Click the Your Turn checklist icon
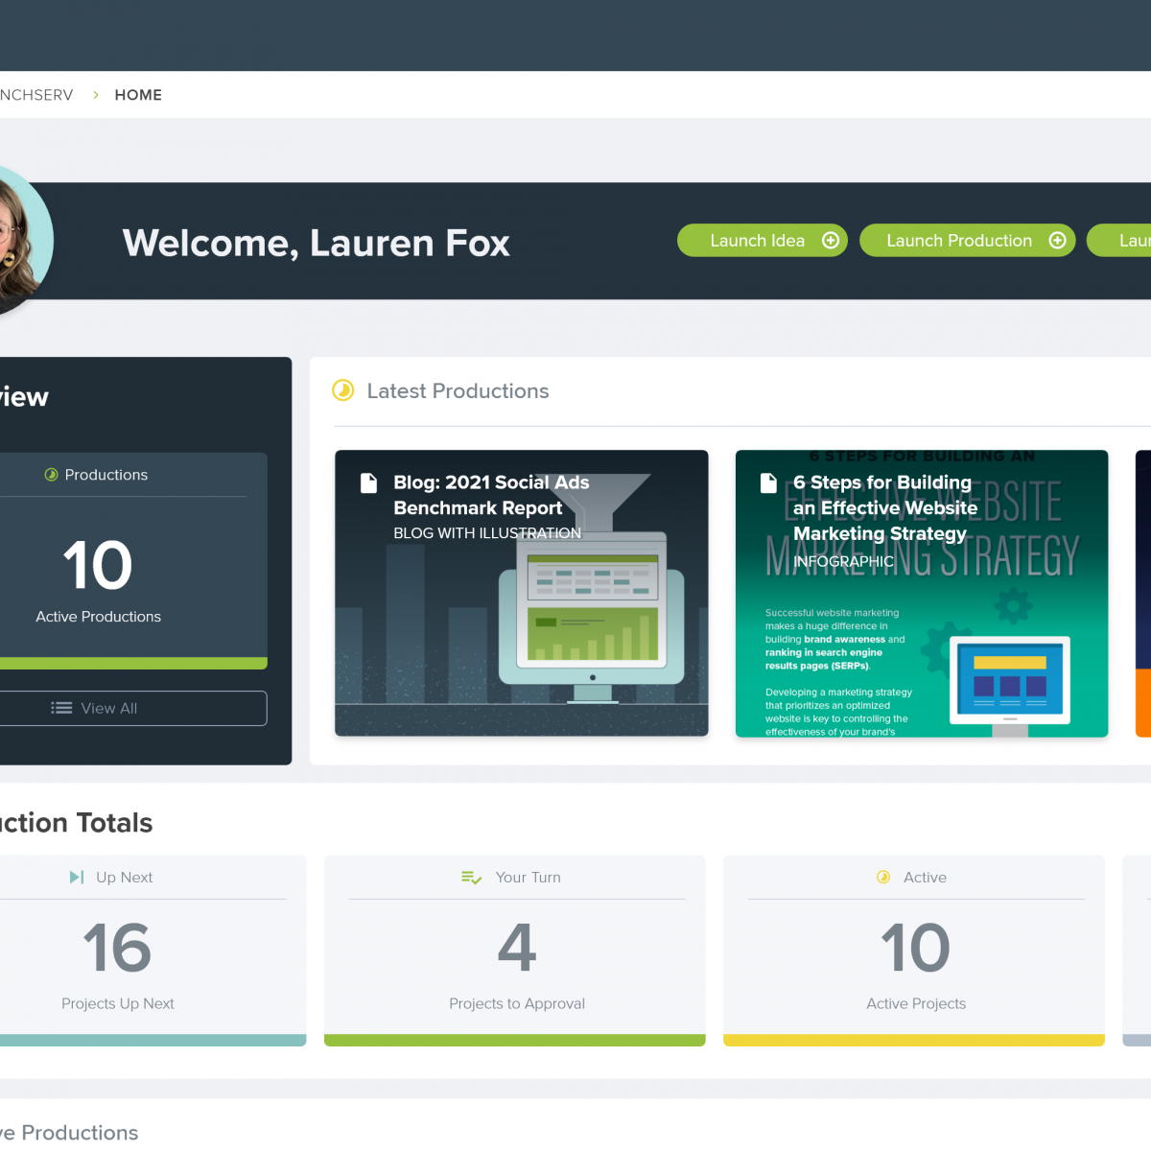This screenshot has height=1151, width=1151. point(471,878)
